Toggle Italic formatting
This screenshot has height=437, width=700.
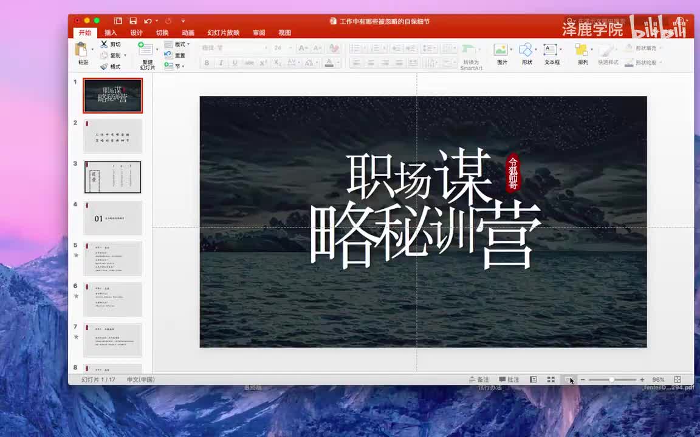(x=221, y=63)
